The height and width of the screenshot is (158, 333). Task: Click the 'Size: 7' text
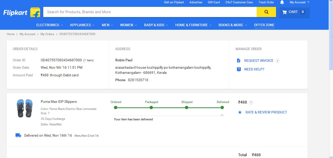[x=45, y=113]
